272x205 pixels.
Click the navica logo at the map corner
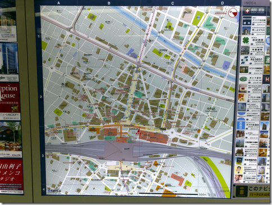click(x=54, y=190)
